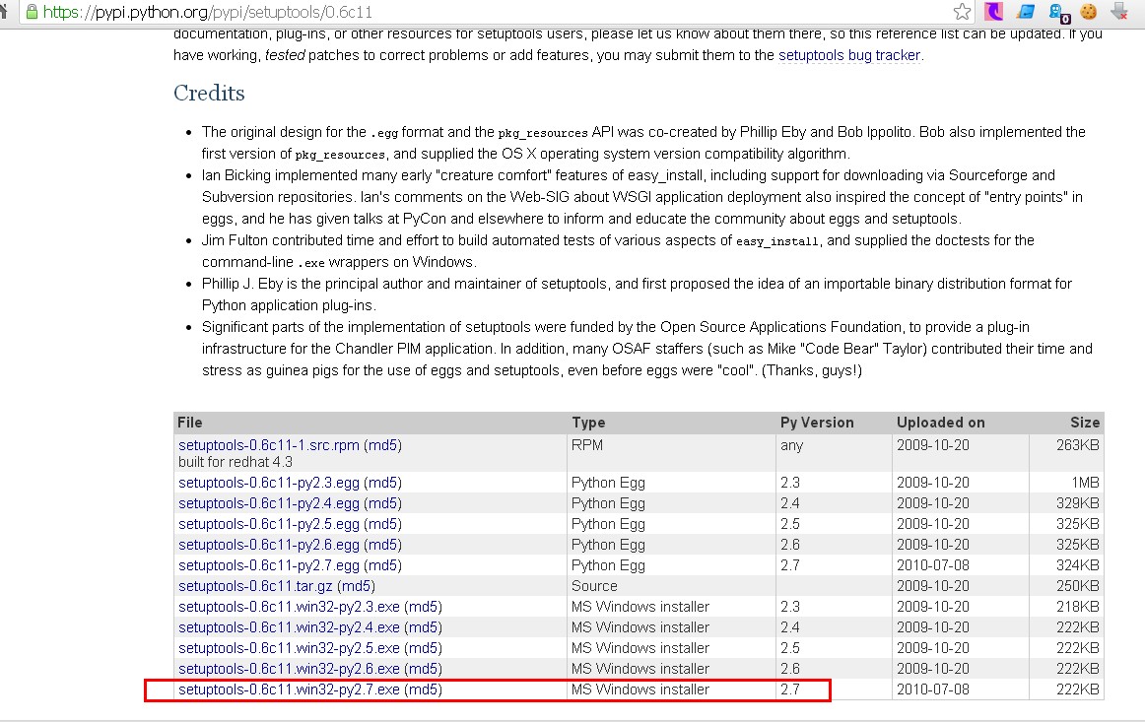Open md5 link for win32-py2.7.exe
The height and width of the screenshot is (722, 1145).
pyautogui.click(x=424, y=689)
